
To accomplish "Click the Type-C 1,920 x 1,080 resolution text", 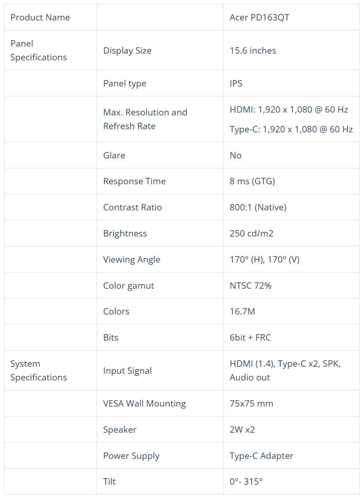I will point(291,129).
